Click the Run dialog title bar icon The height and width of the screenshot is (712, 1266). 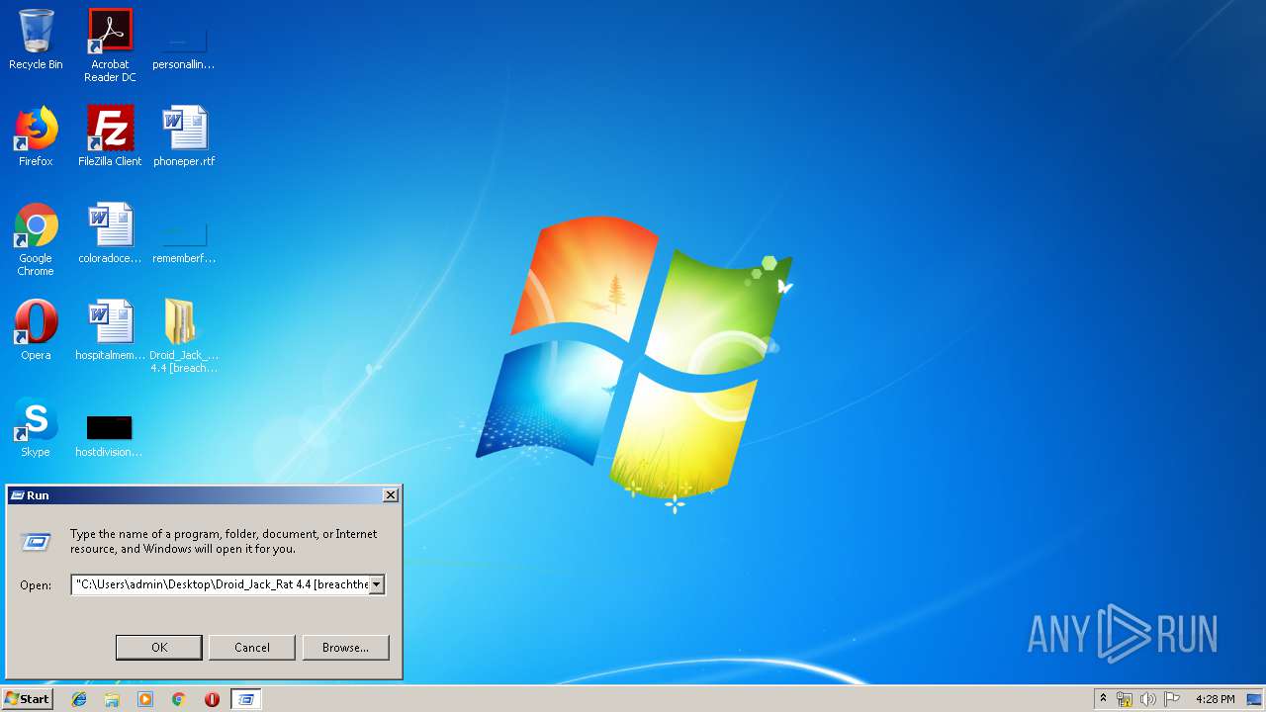coord(17,495)
